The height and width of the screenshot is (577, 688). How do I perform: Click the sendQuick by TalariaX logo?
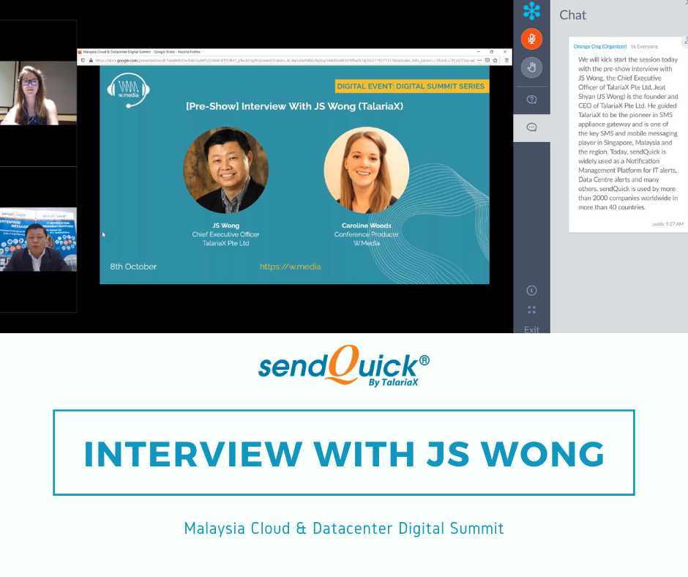pyautogui.click(x=344, y=365)
